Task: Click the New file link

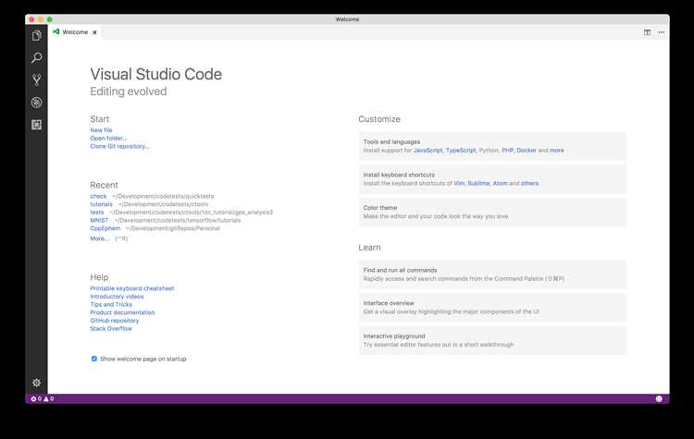Action: tap(101, 130)
